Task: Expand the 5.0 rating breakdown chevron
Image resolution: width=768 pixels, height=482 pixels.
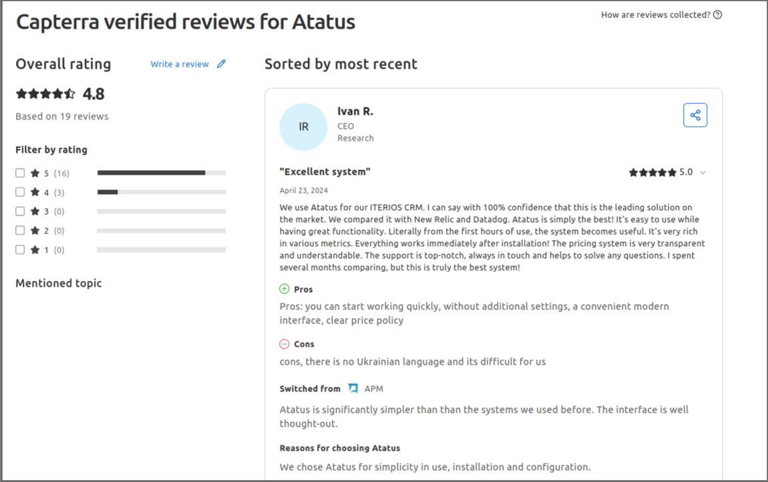Action: tap(703, 173)
